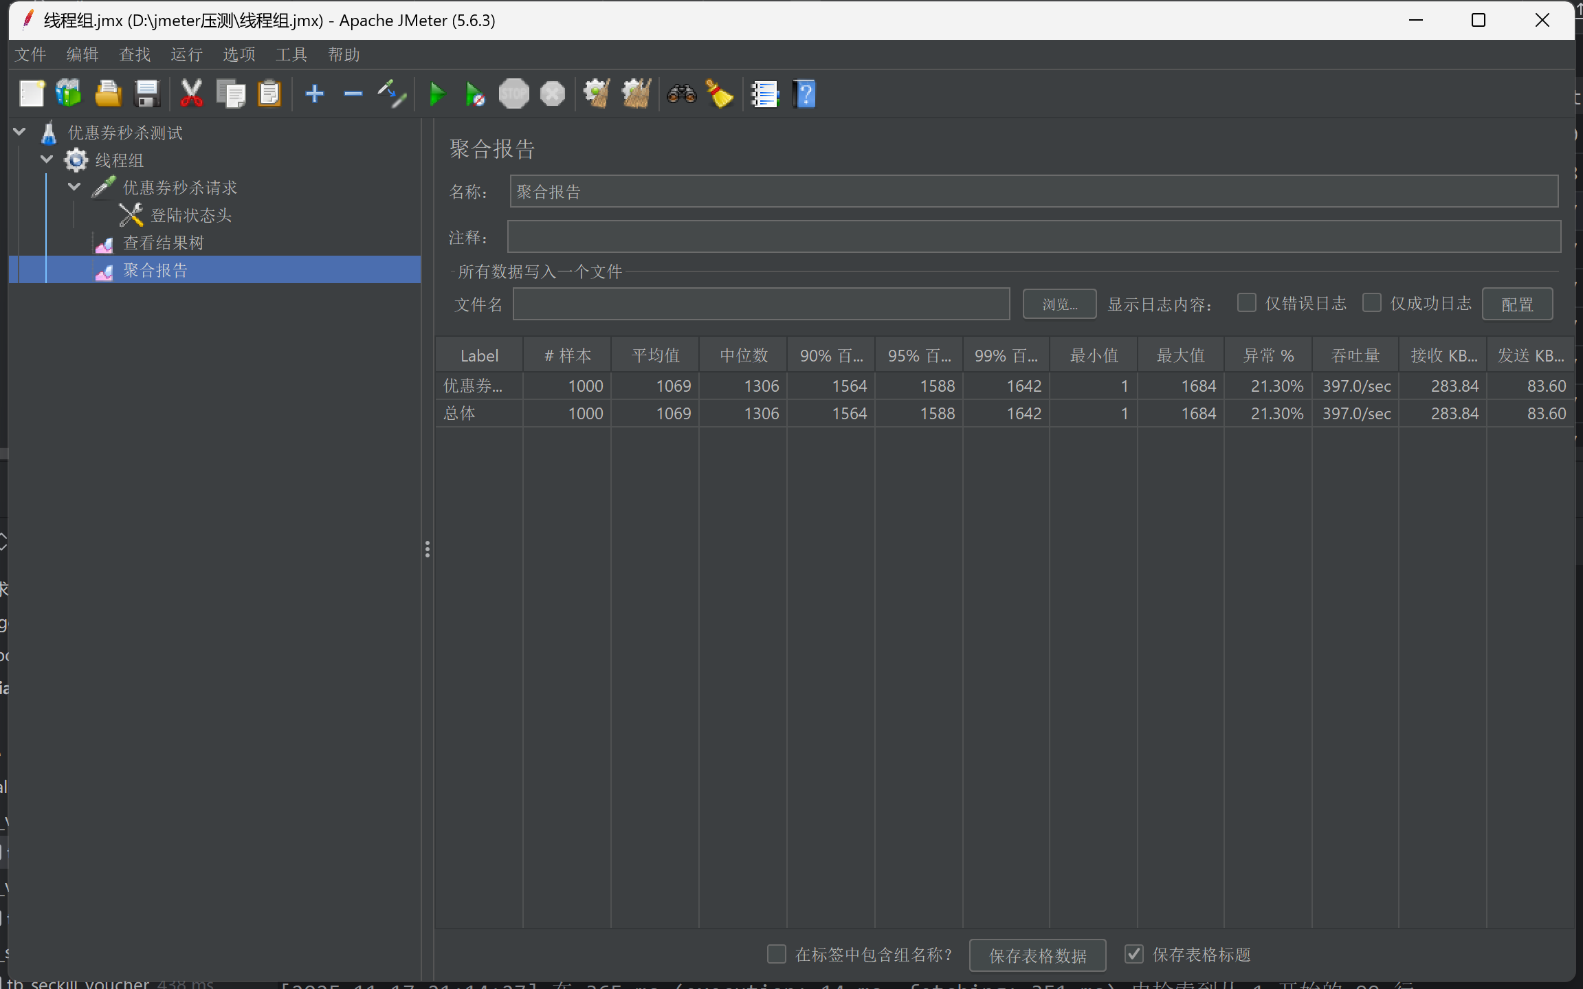
Task: Click the 保存表格数据 button
Action: 1037,955
